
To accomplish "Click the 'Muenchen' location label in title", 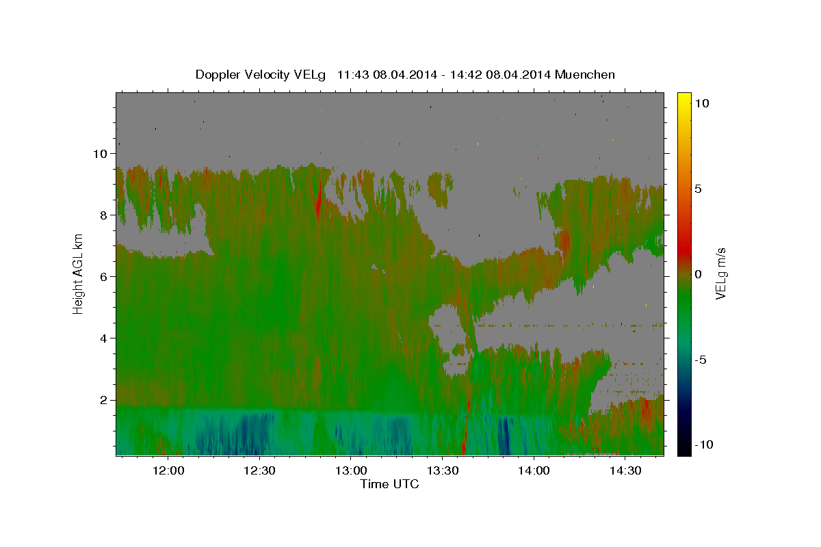I will pyautogui.click(x=586, y=75).
